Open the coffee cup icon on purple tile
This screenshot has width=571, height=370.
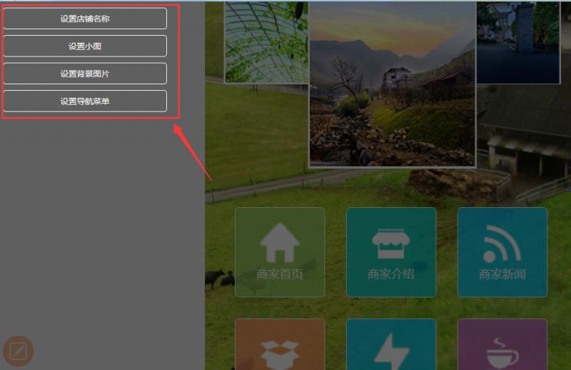(502, 354)
